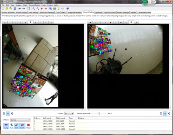Open the CP type Normal dropdown
173x135 pixels.
(20, 120)
